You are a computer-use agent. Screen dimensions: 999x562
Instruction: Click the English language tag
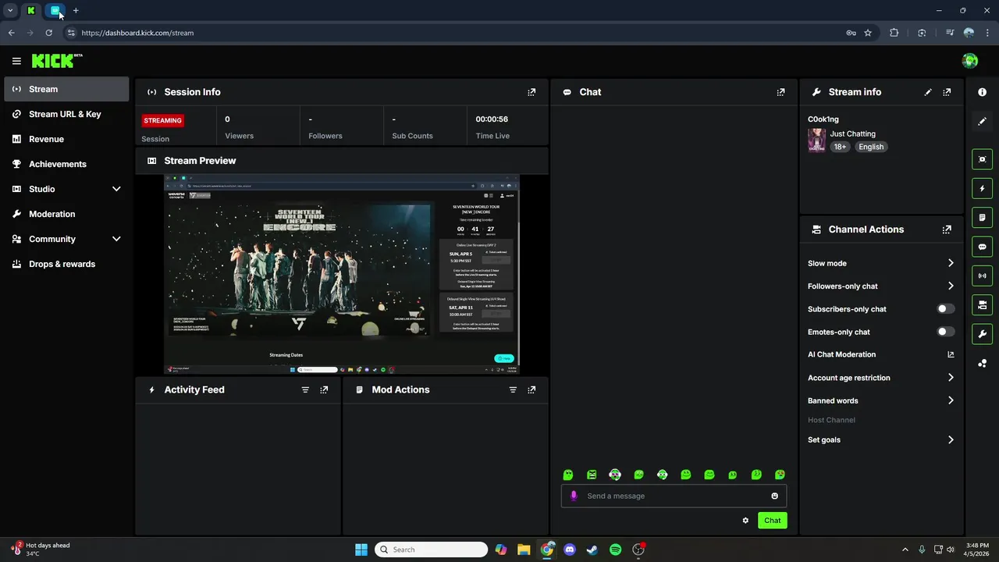[x=871, y=147]
